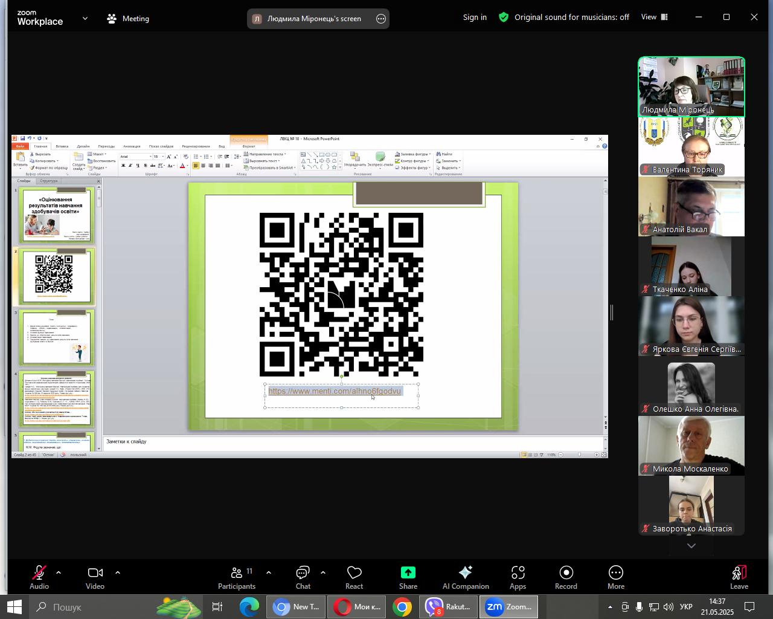Open the Zoom Apps panel
The width and height of the screenshot is (773, 619).
click(518, 577)
